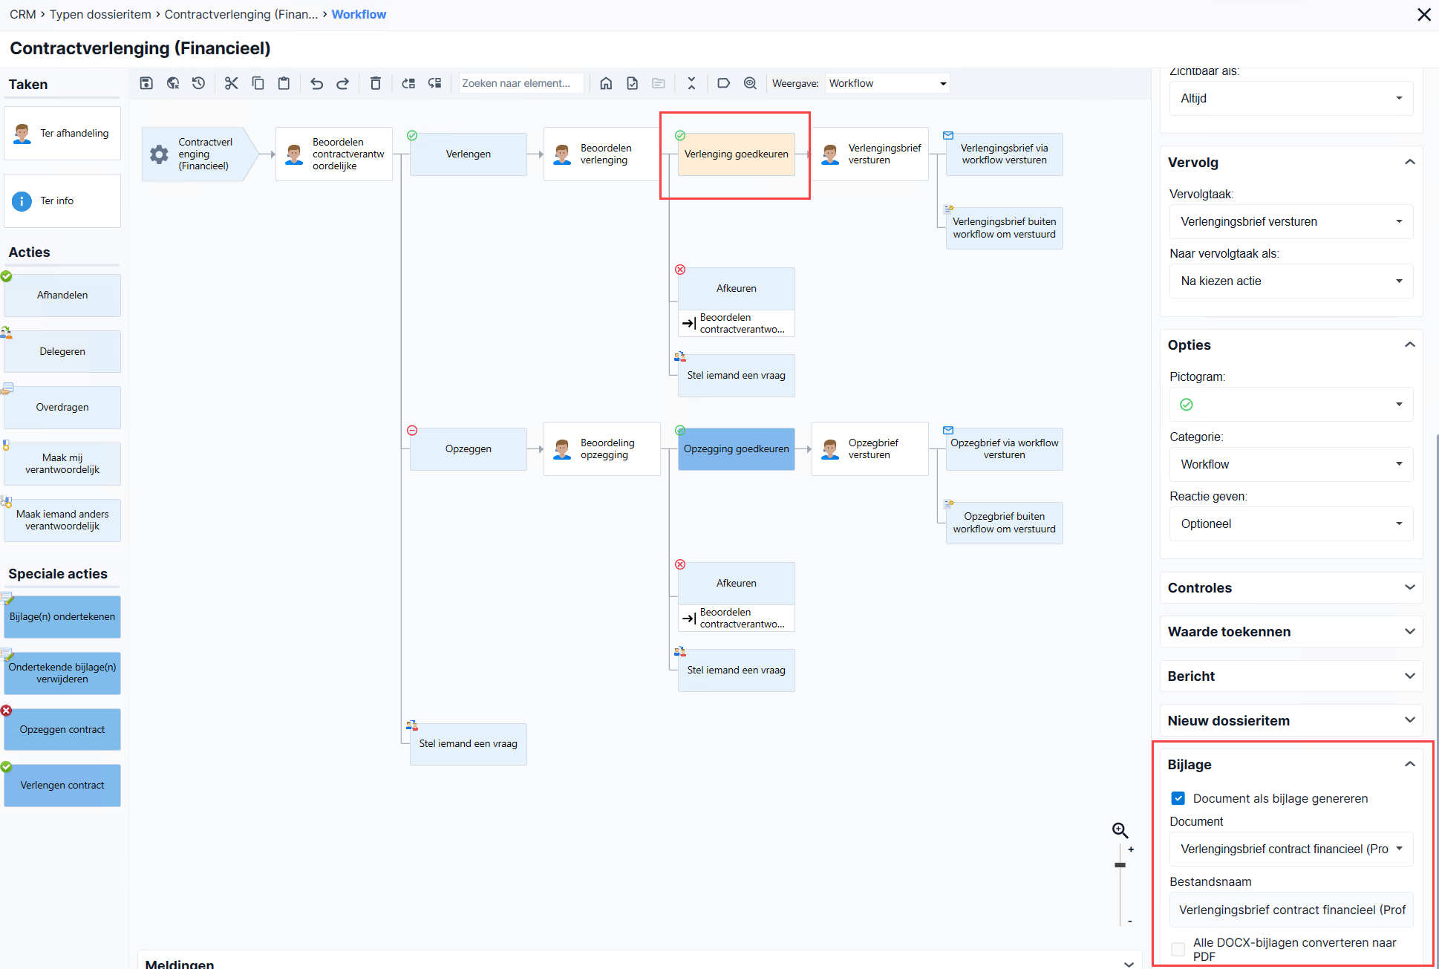Click the history clock icon
Image resolution: width=1439 pixels, height=969 pixels.
tap(198, 83)
